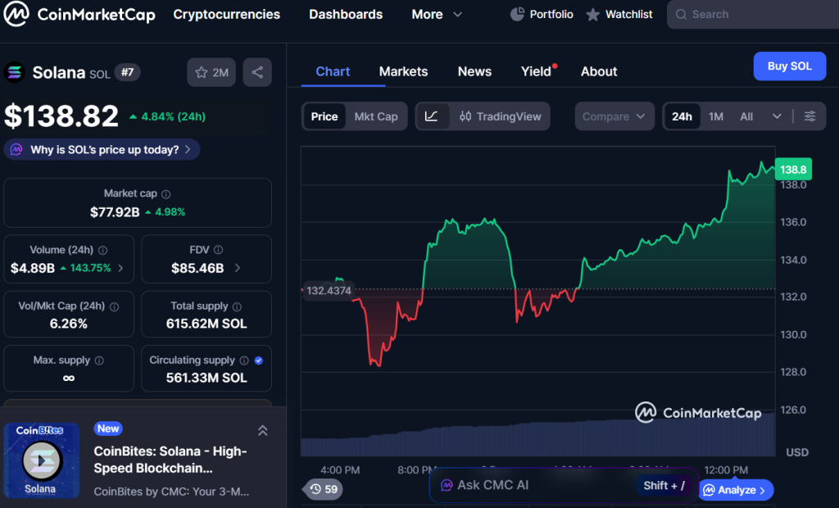
Task: Select the Price chart toggle
Action: pos(324,116)
